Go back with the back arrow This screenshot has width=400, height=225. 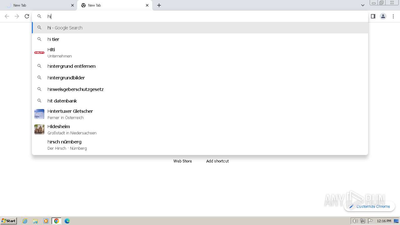point(7,16)
